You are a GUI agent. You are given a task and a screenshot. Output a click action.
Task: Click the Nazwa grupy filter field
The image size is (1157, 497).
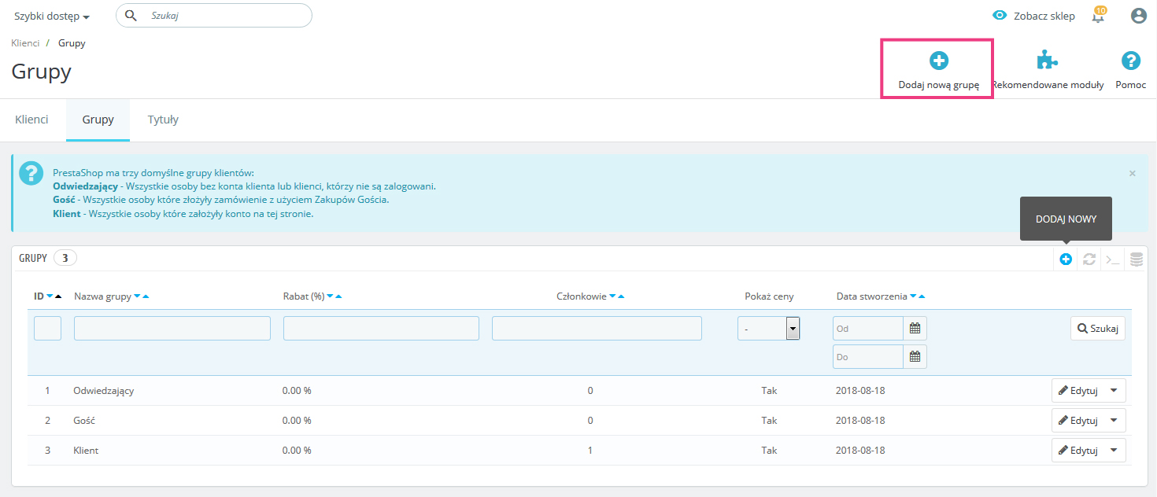(172, 328)
